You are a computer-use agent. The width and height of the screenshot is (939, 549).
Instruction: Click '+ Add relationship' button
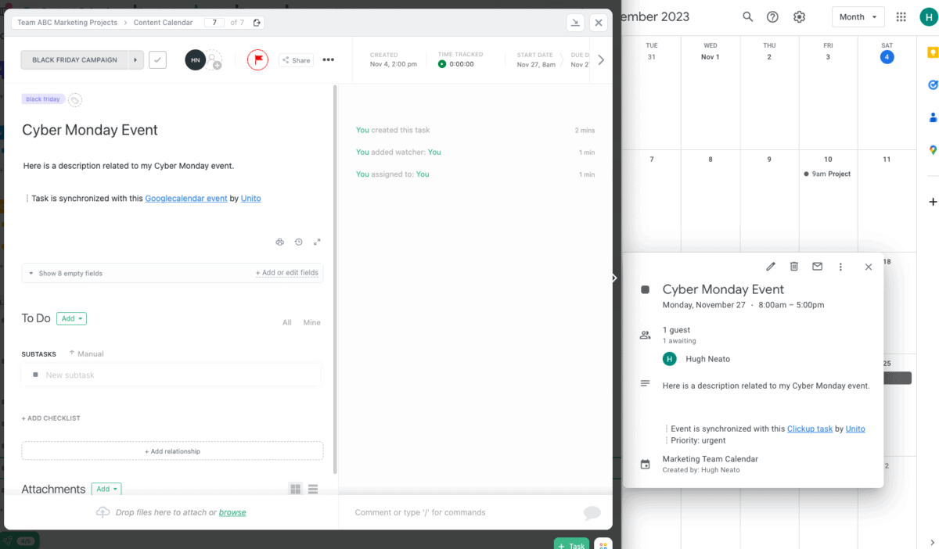coord(172,451)
